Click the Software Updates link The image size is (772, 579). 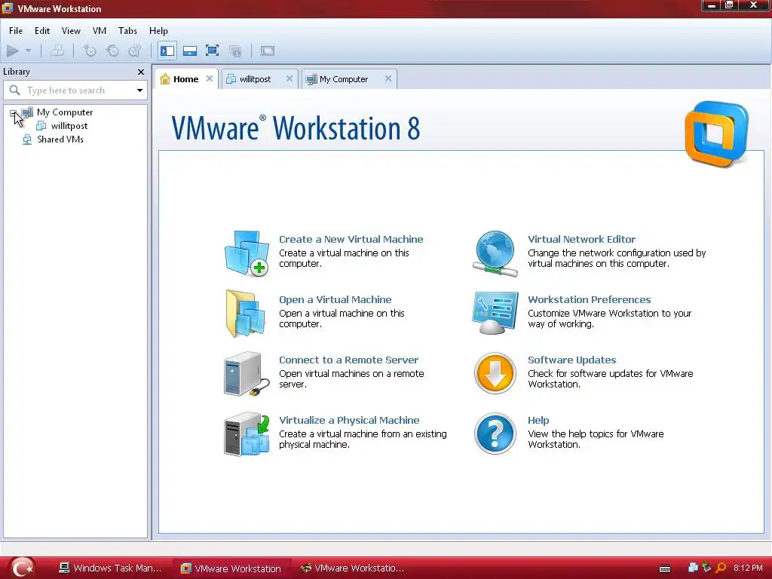572,360
